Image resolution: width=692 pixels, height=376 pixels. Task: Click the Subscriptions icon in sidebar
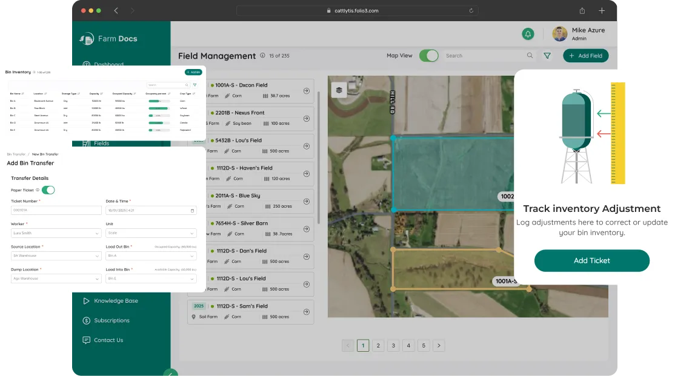pos(86,320)
